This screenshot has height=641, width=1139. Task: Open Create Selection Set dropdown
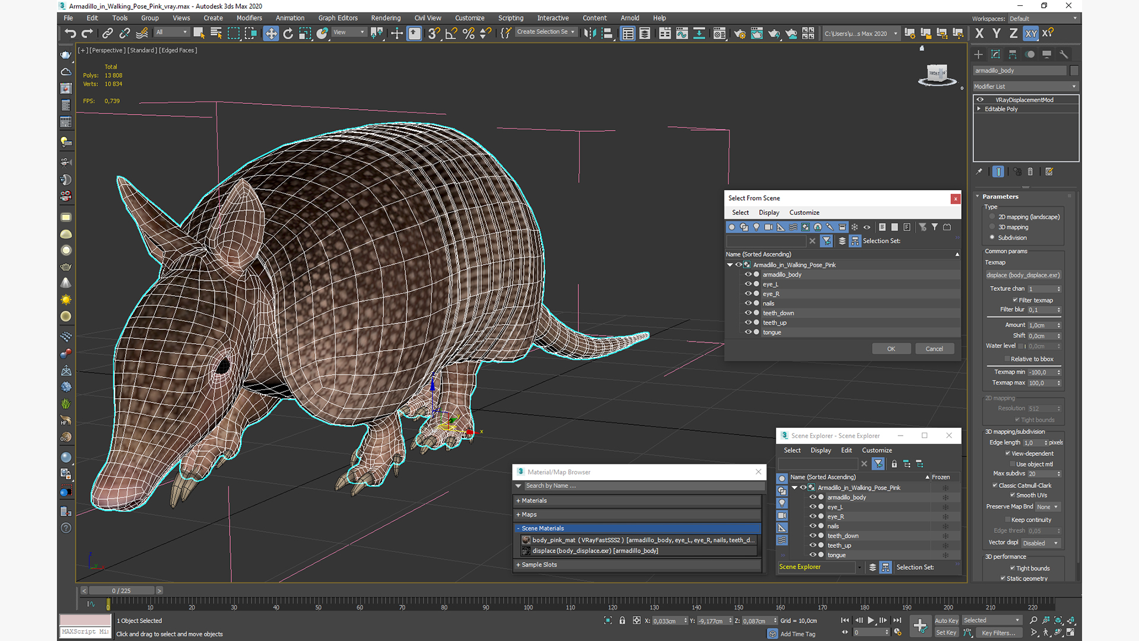546,32
